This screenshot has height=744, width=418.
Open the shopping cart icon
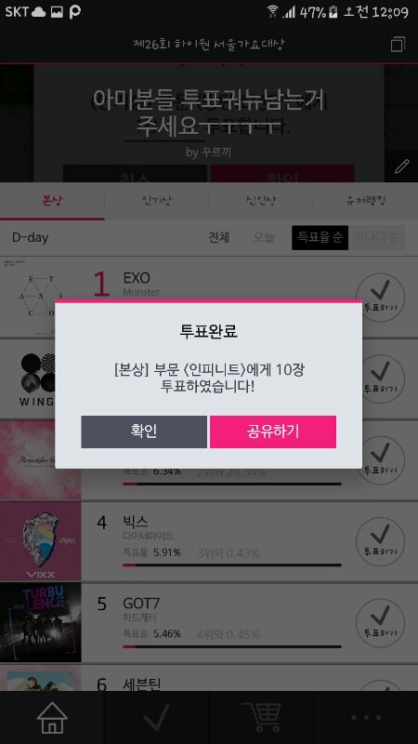click(262, 717)
